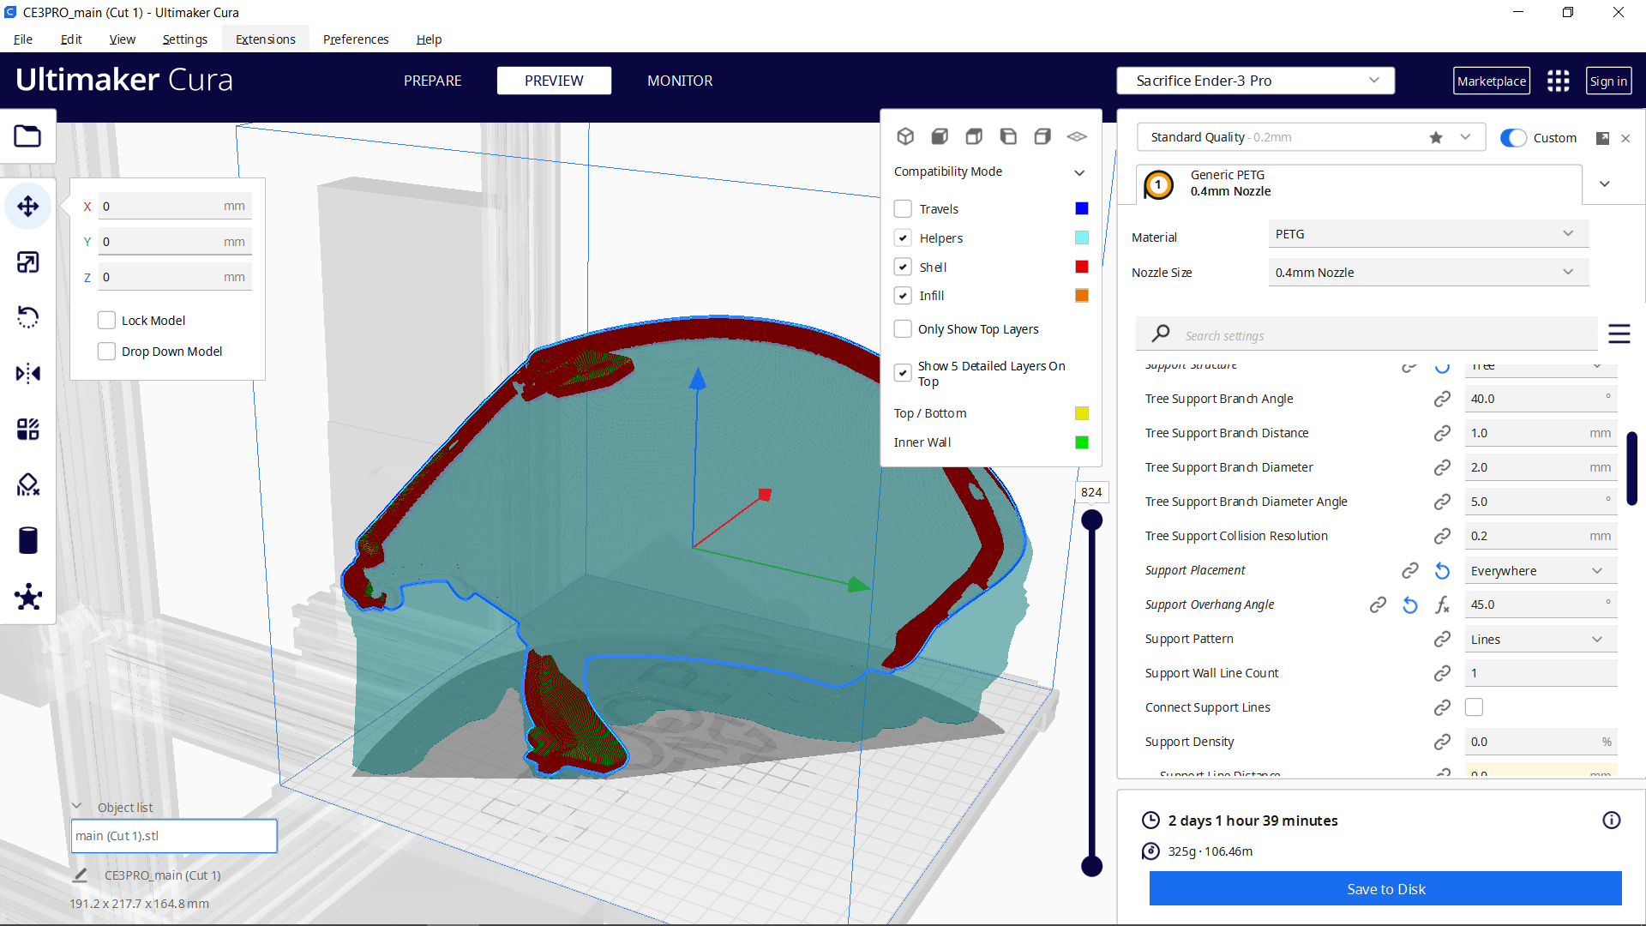Click the Save to Disk button
1646x926 pixels.
coord(1385,888)
